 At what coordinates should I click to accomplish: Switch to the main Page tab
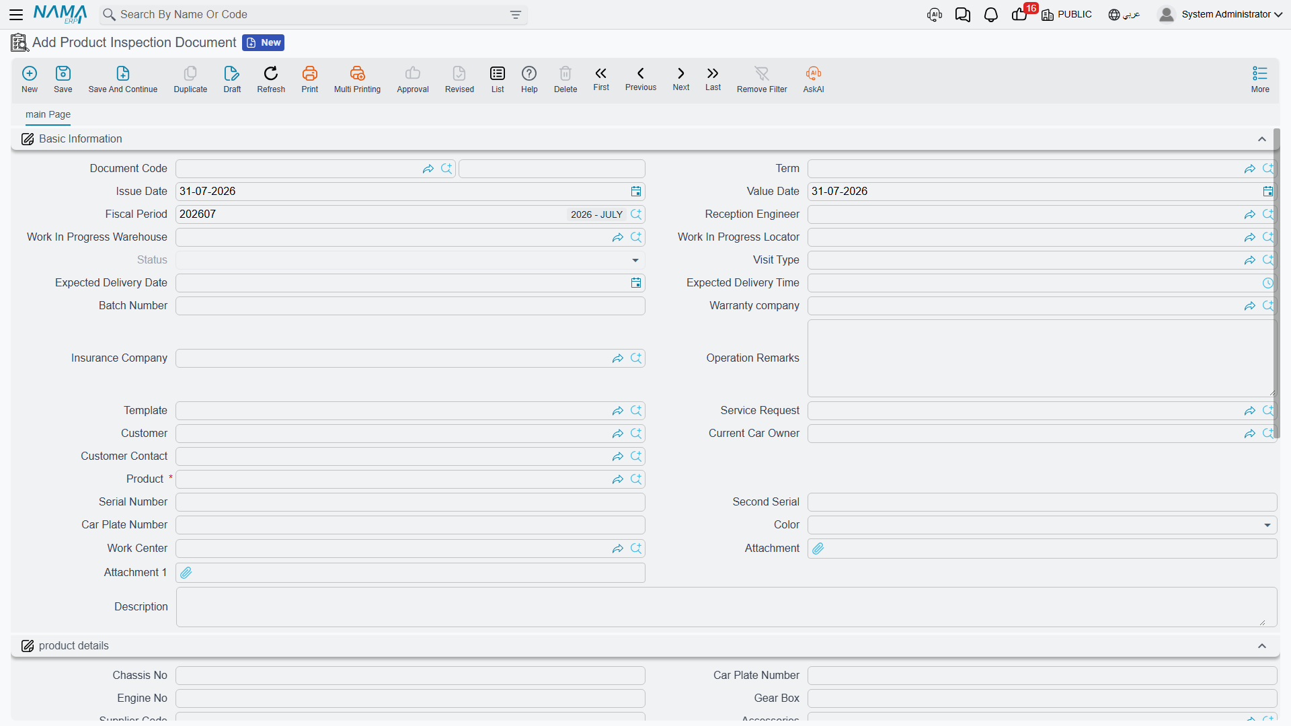coord(48,114)
